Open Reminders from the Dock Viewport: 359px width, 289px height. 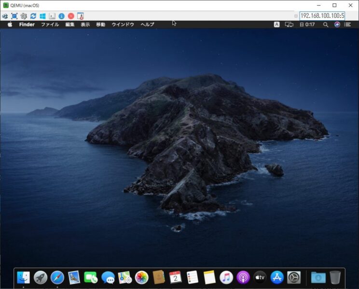click(193, 277)
